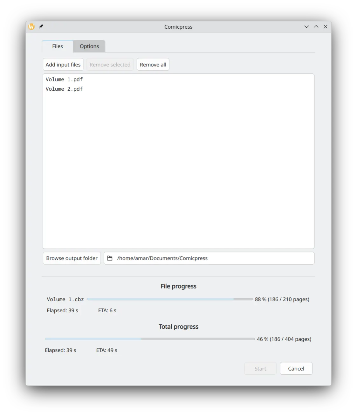Click the Remove selected button
Image resolution: width=357 pixels, height=416 pixels.
pos(110,65)
